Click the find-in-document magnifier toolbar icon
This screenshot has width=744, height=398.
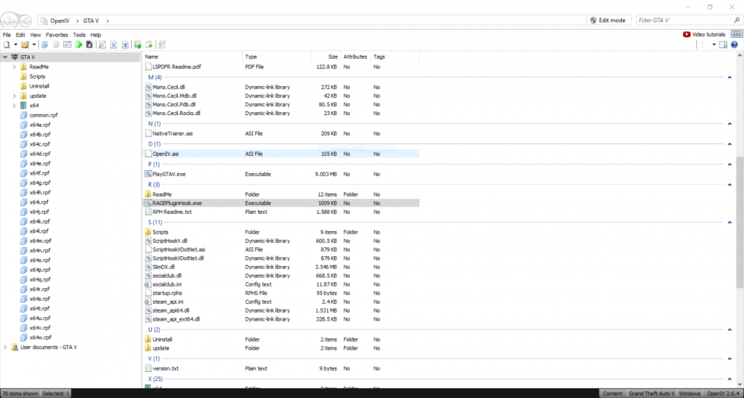[x=102, y=45]
